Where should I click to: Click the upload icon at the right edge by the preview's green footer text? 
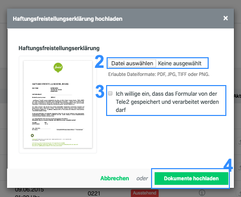(x=239, y=141)
